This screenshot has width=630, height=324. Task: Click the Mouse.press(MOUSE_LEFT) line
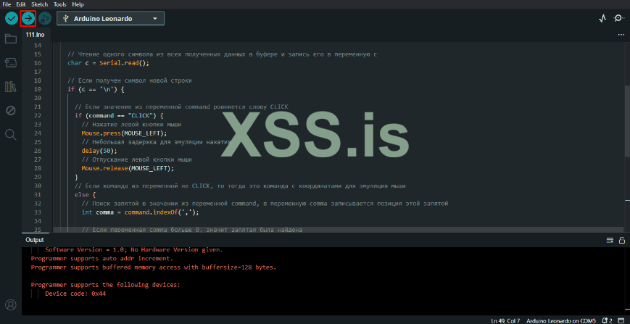(124, 133)
